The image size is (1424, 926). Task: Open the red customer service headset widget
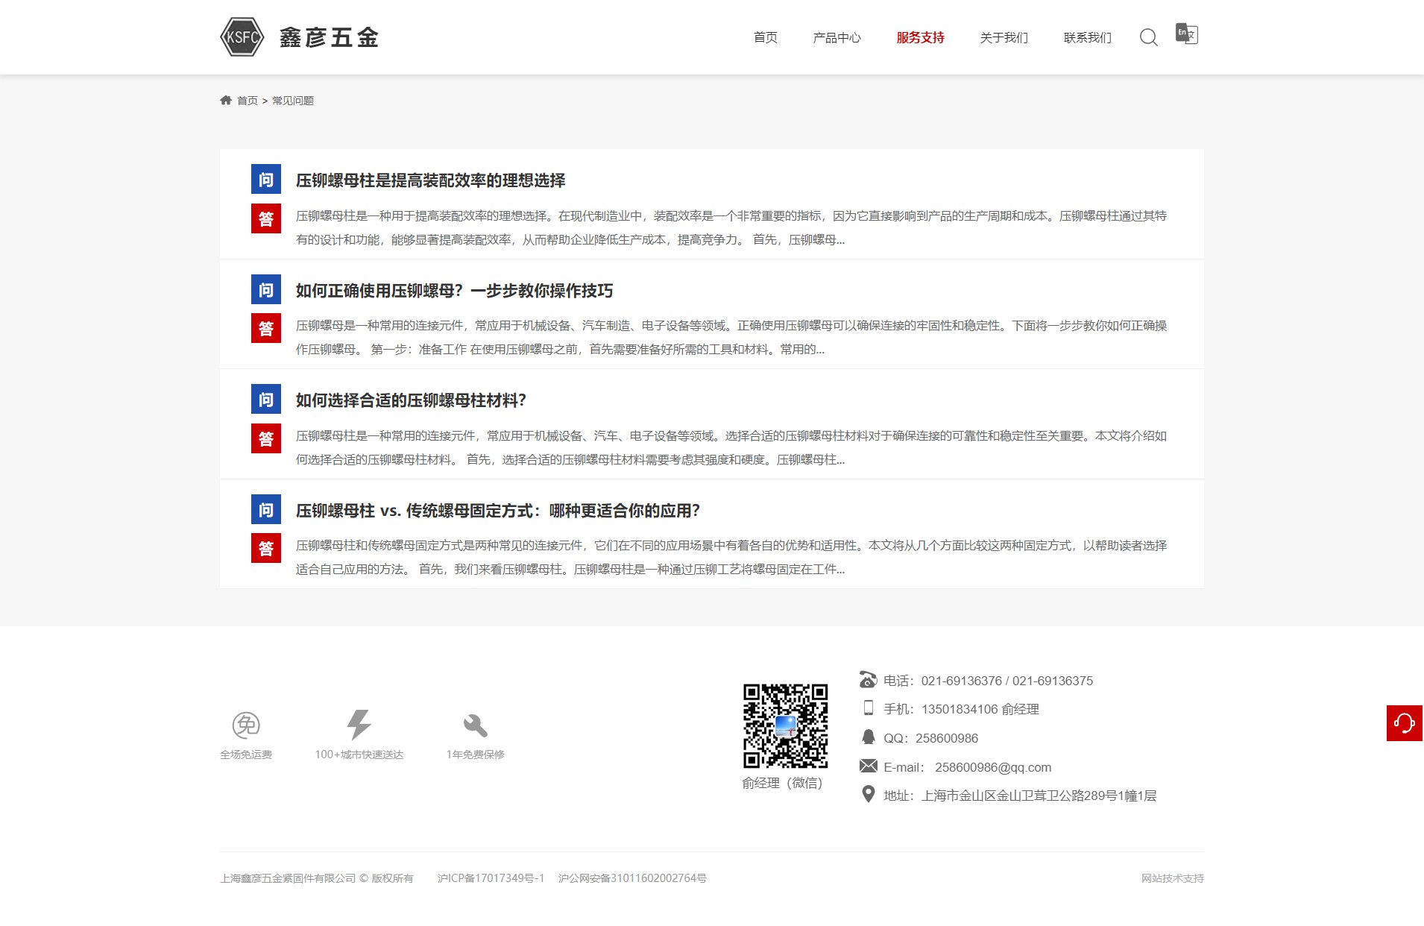1404,723
